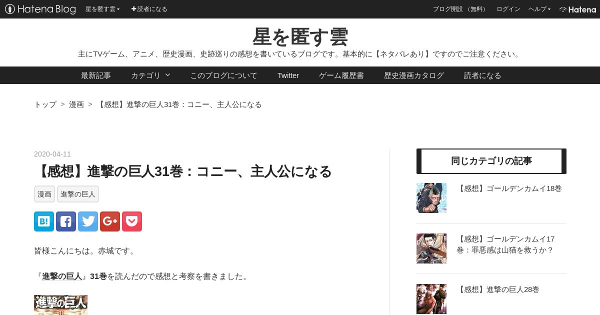
Task: Open the Twitter nav item
Action: tap(288, 75)
